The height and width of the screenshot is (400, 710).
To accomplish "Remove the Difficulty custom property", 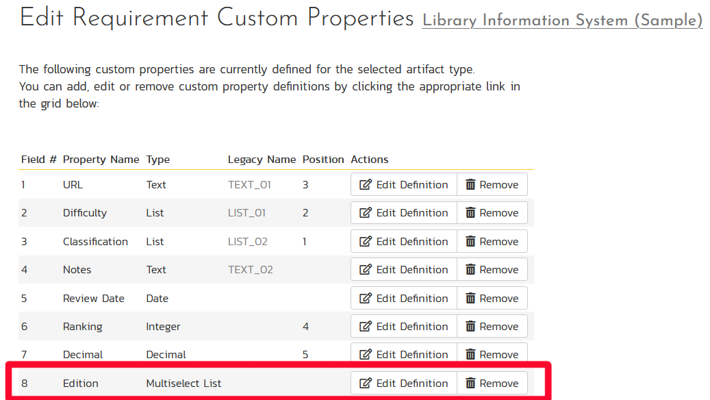I will [x=492, y=213].
